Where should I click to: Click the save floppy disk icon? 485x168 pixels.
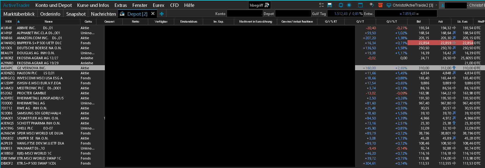coord(330,5)
